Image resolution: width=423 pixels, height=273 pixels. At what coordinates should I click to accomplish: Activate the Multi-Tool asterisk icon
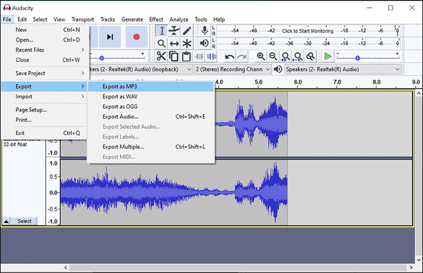click(x=187, y=43)
